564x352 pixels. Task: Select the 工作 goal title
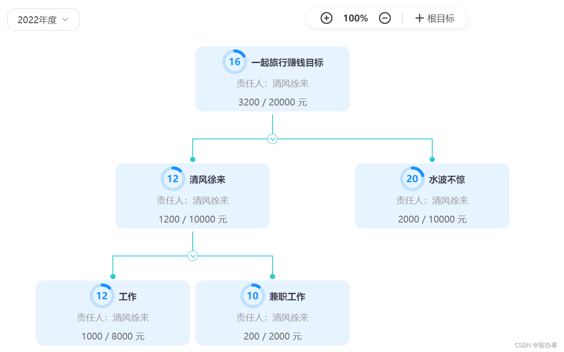[x=127, y=297]
